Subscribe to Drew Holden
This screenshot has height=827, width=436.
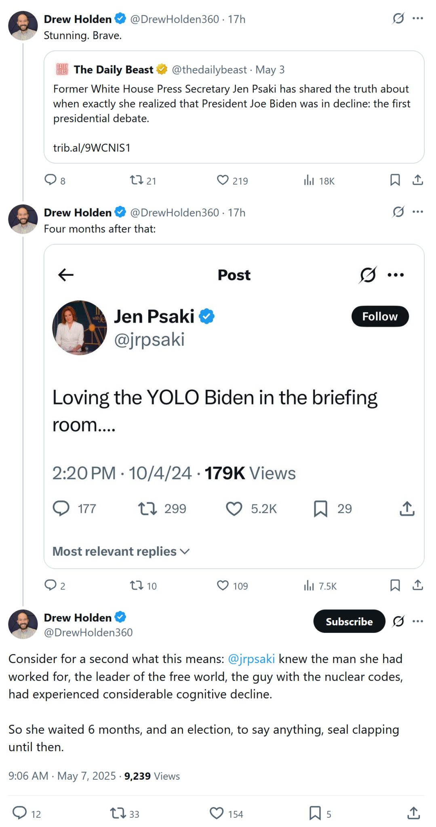tap(349, 621)
